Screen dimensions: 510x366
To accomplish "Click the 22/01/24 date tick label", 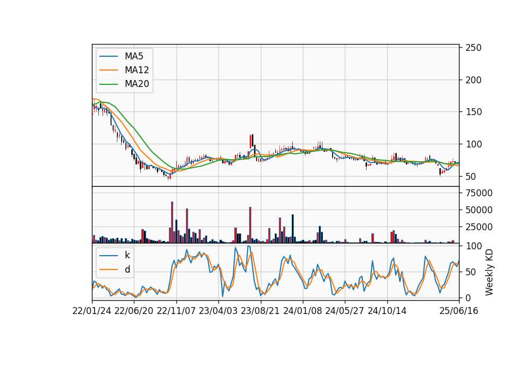I will (x=92, y=311).
